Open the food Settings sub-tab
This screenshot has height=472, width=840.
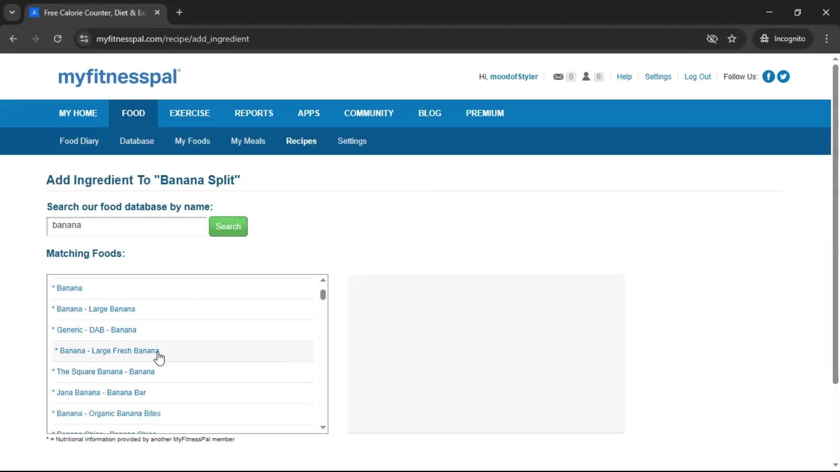coord(352,141)
